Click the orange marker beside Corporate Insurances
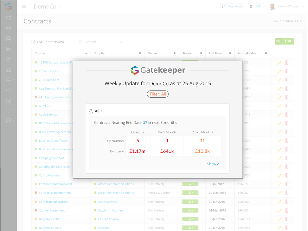308x231 pixels. [x=36, y=202]
